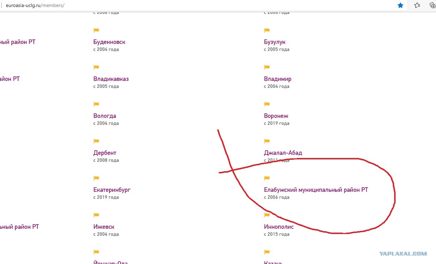Select 'с 2004 года' under Владимир
Image resolution: width=436 pixels, height=264 pixels.
(276, 86)
